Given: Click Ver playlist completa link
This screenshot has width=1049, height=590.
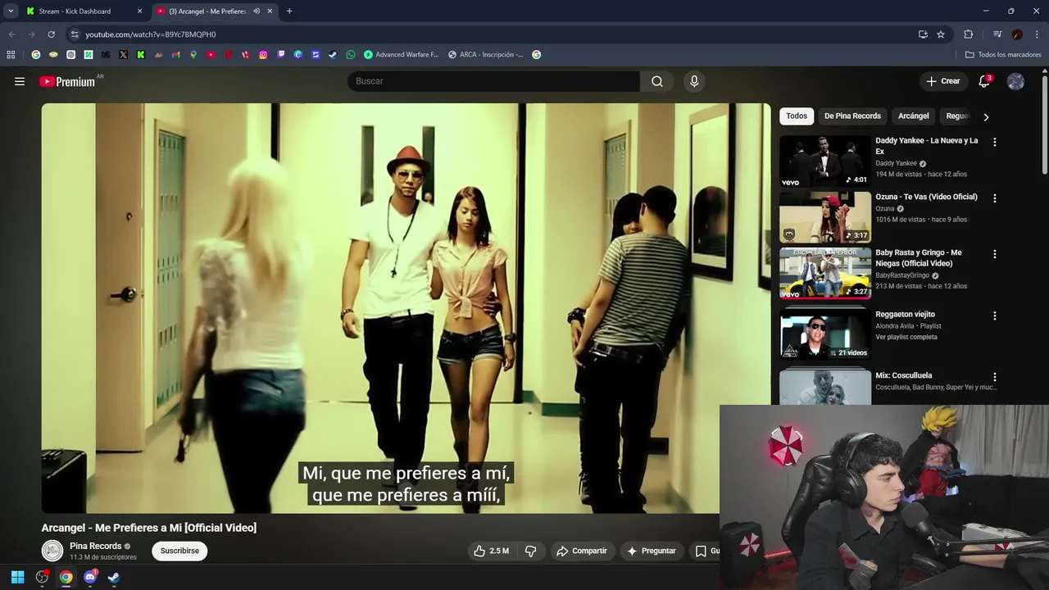Looking at the screenshot, I should 906,338.
